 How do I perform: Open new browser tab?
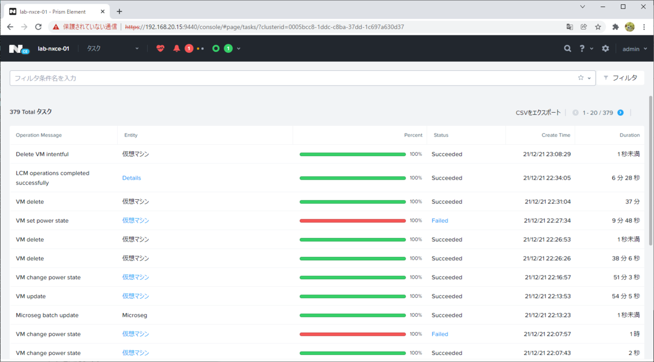[x=119, y=11]
